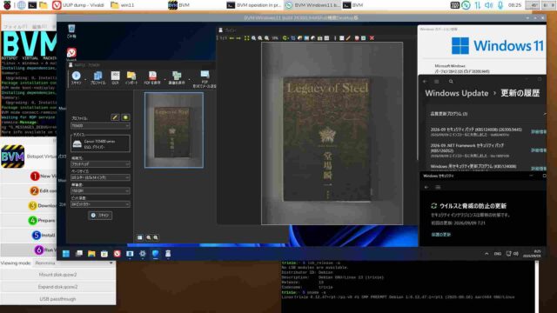This screenshot has width=557, height=313.
Task: Open Microsoft Store from the Windows taskbar
Action: pyautogui.click(x=104, y=254)
